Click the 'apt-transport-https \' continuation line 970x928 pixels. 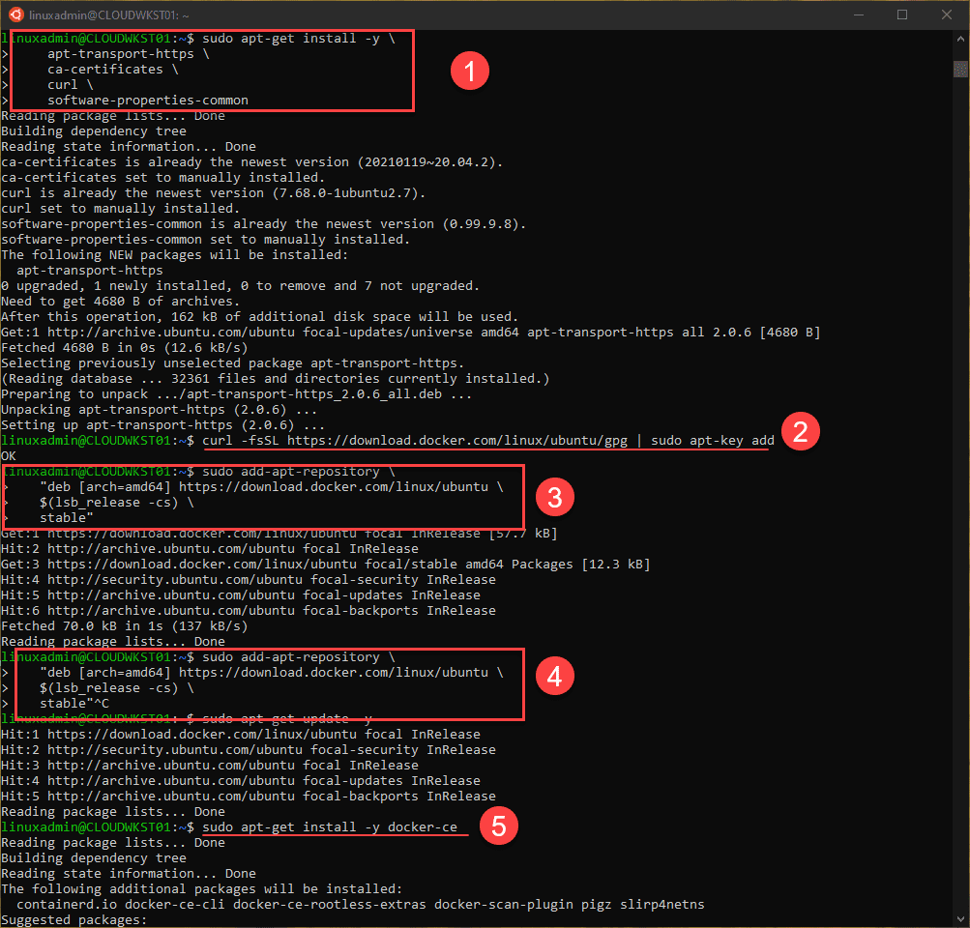click(x=128, y=54)
